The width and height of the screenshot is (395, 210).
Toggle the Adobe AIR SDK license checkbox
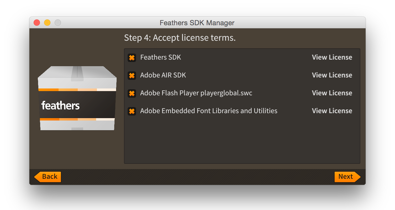132,76
